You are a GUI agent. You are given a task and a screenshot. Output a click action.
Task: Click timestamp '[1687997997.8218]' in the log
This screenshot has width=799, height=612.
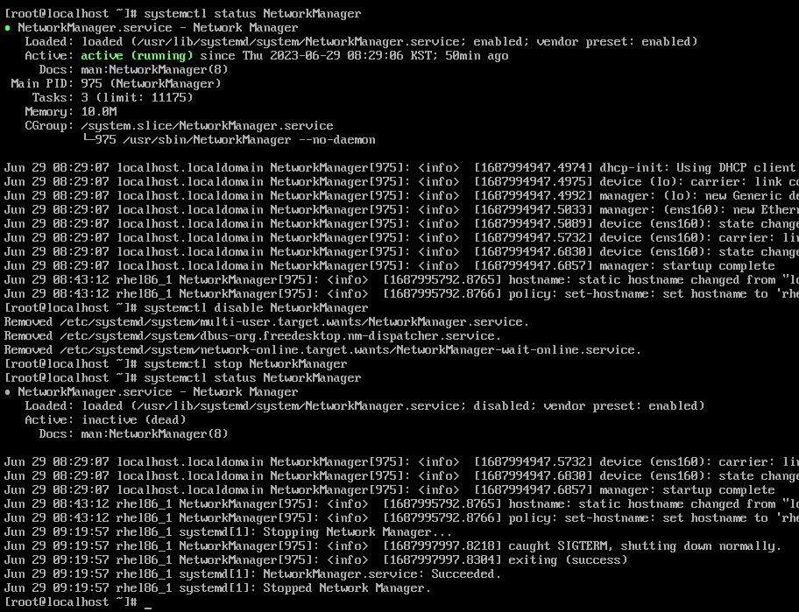pos(442,545)
